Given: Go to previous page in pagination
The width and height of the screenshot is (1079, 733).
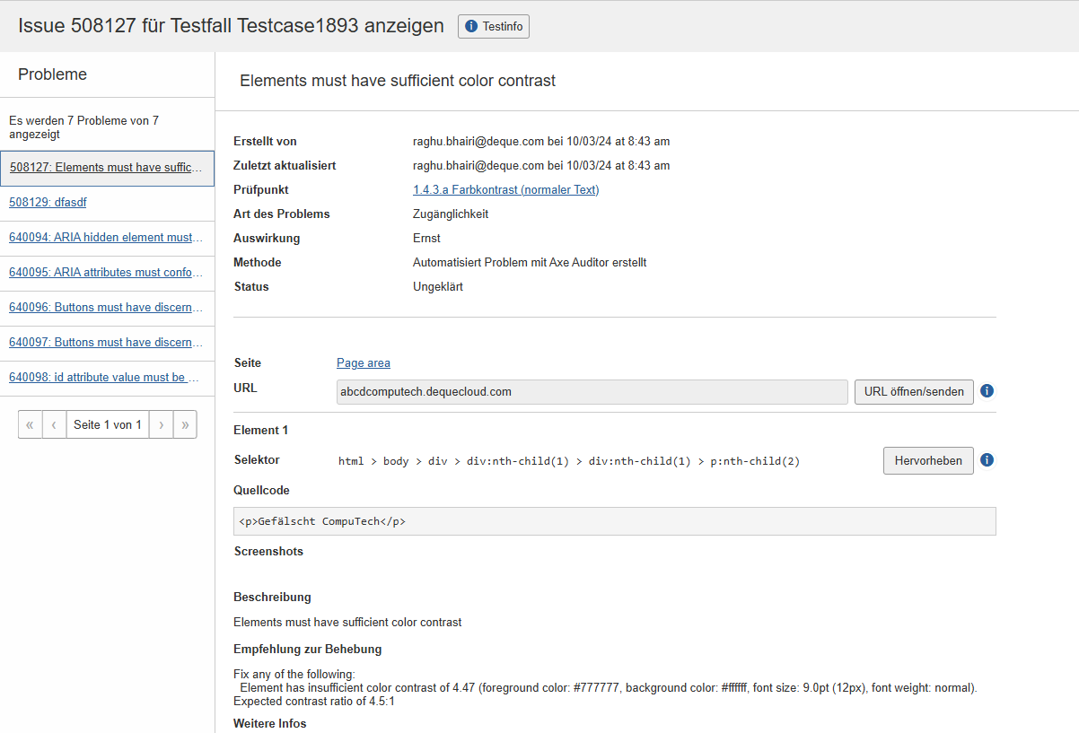Looking at the screenshot, I should point(54,424).
